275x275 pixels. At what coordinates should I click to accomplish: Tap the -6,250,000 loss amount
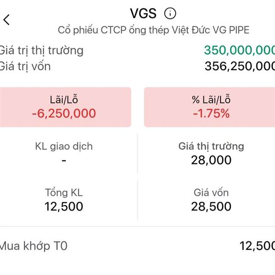pyautogui.click(x=64, y=113)
